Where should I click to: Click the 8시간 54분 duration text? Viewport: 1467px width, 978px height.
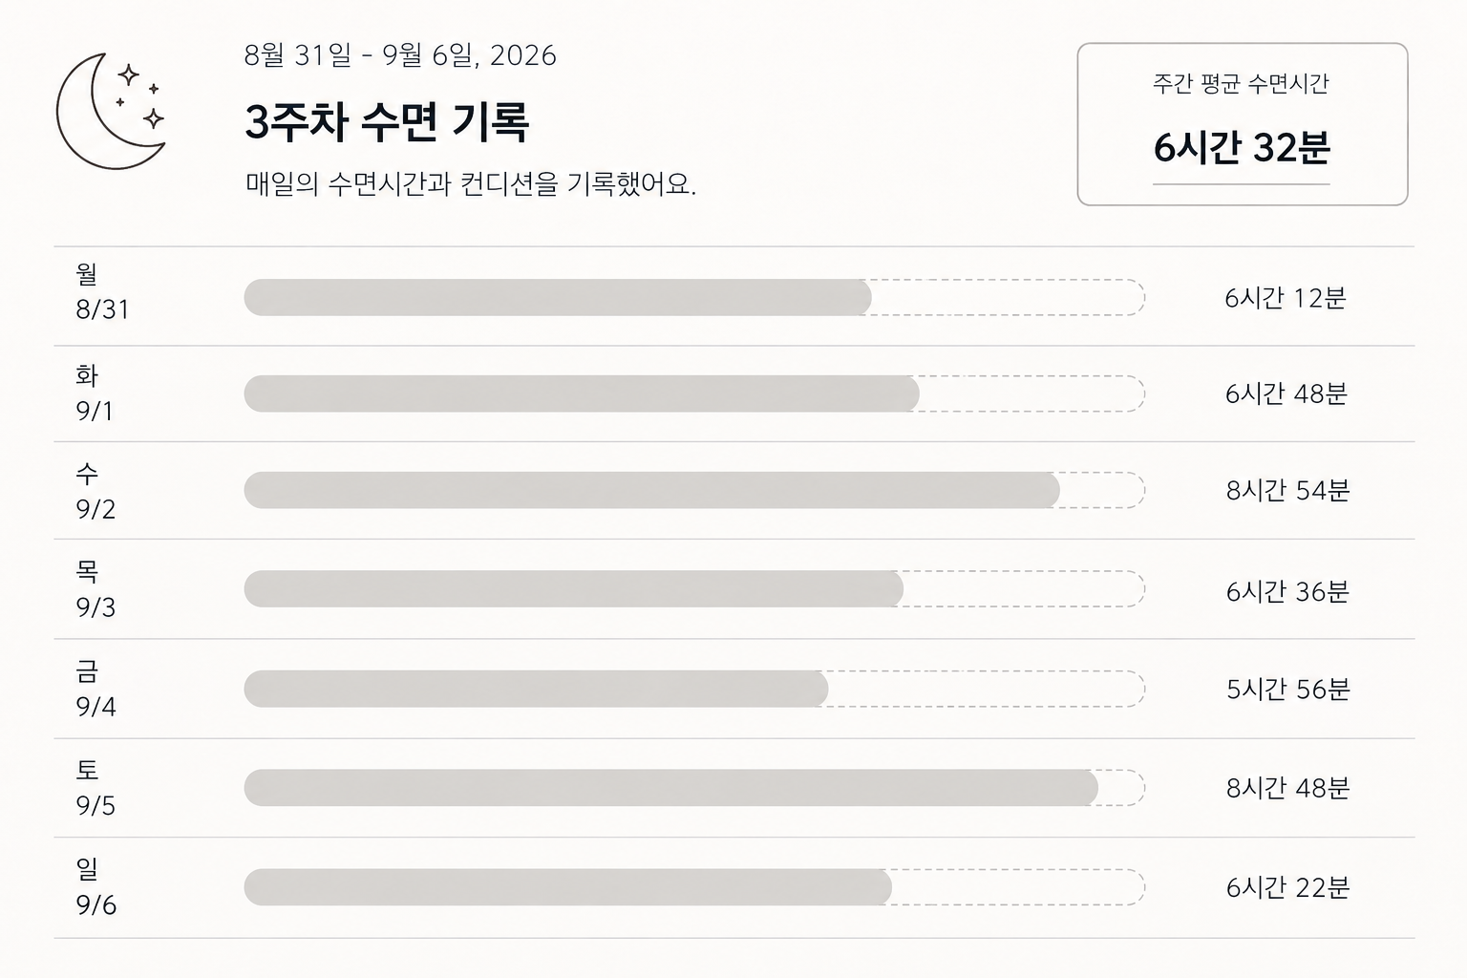tap(1287, 491)
